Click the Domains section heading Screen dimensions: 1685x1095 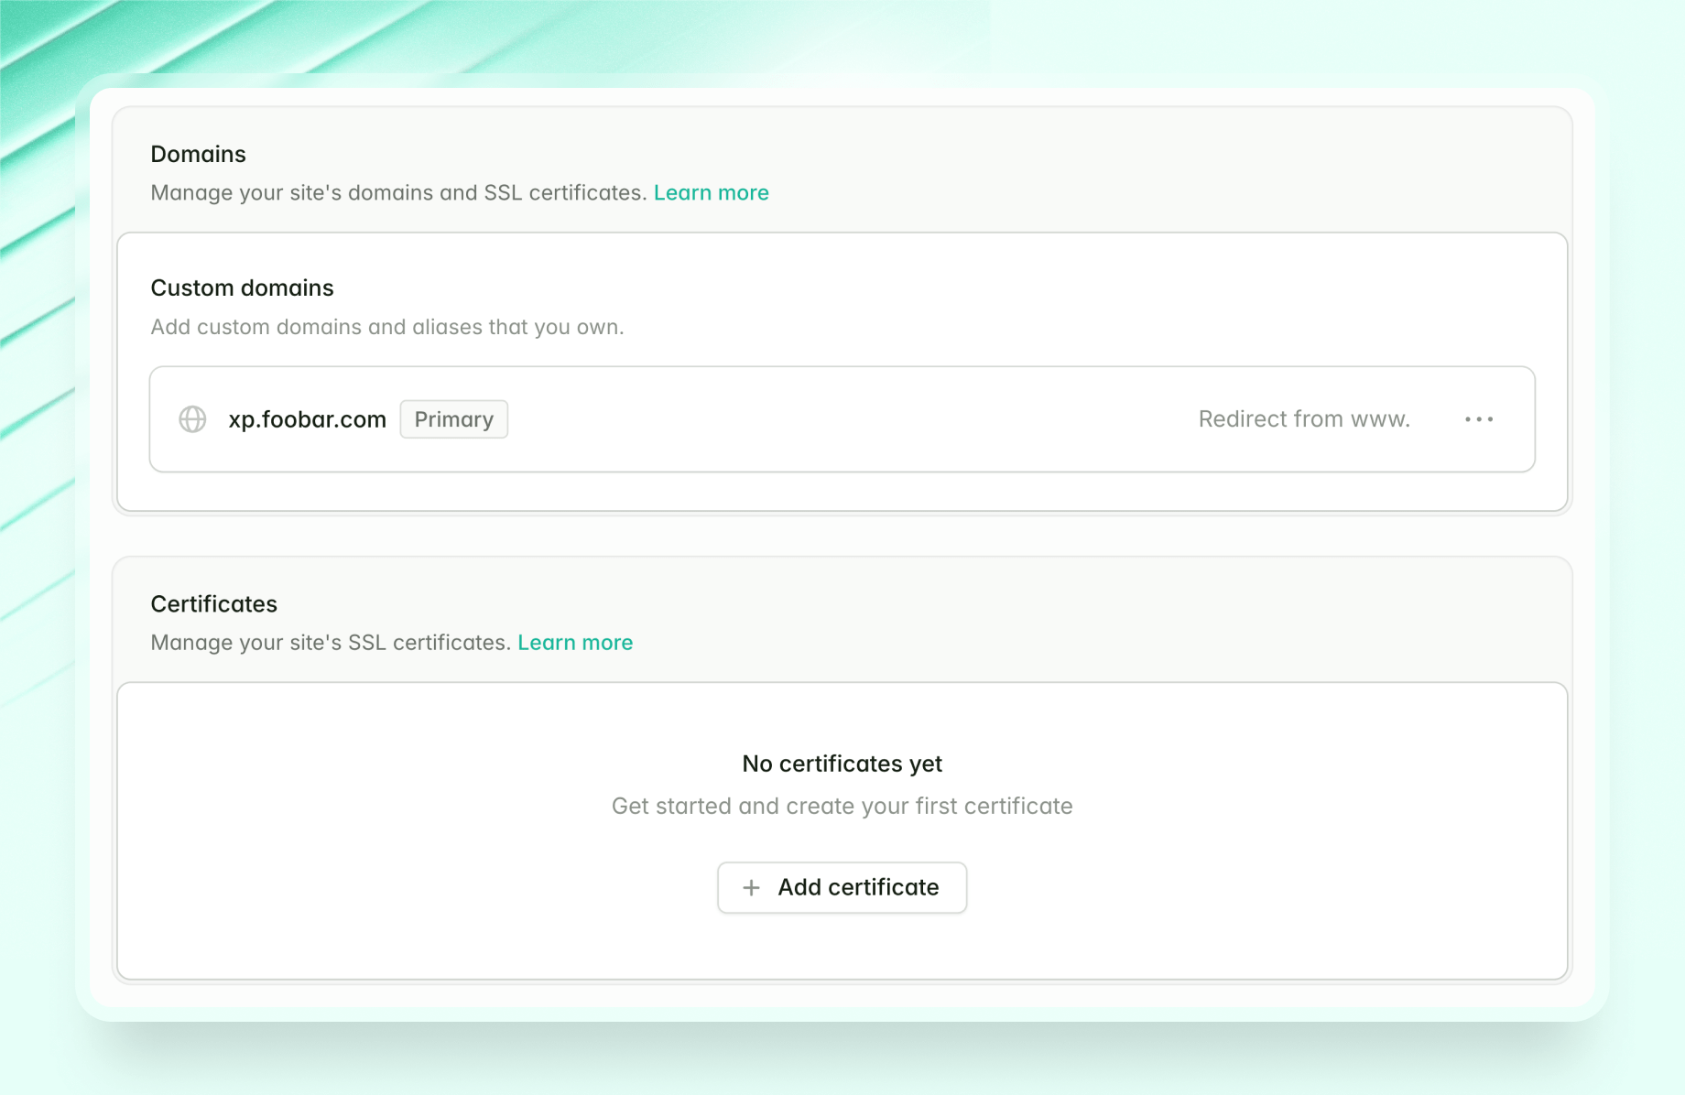(x=198, y=154)
